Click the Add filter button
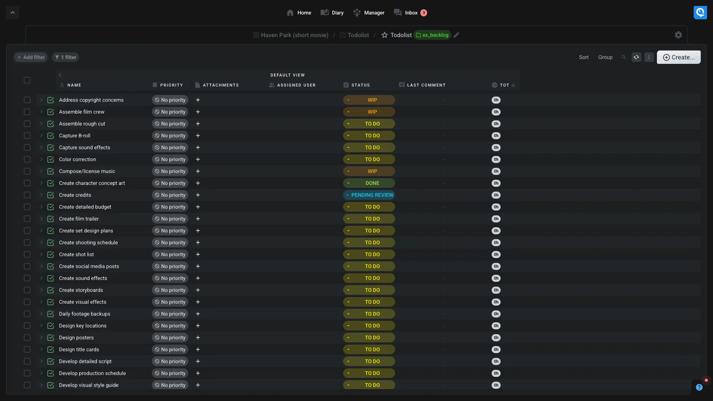 [x=31, y=57]
